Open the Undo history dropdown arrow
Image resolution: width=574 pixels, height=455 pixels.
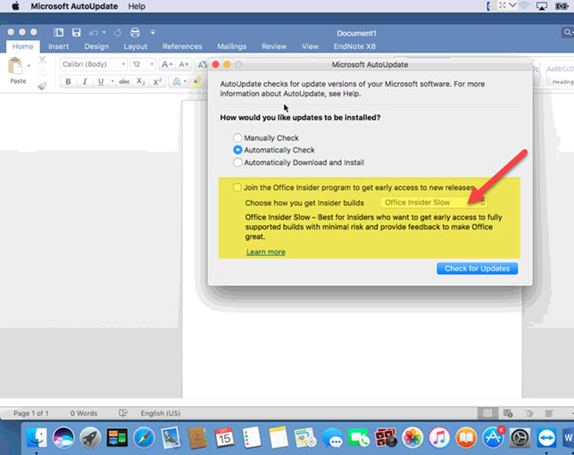[x=104, y=32]
